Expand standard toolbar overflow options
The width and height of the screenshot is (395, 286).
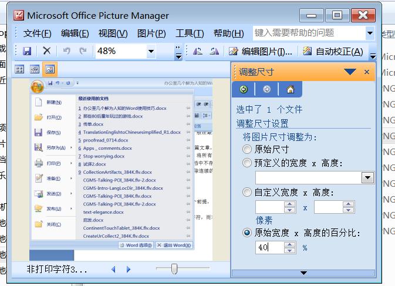tap(178, 52)
